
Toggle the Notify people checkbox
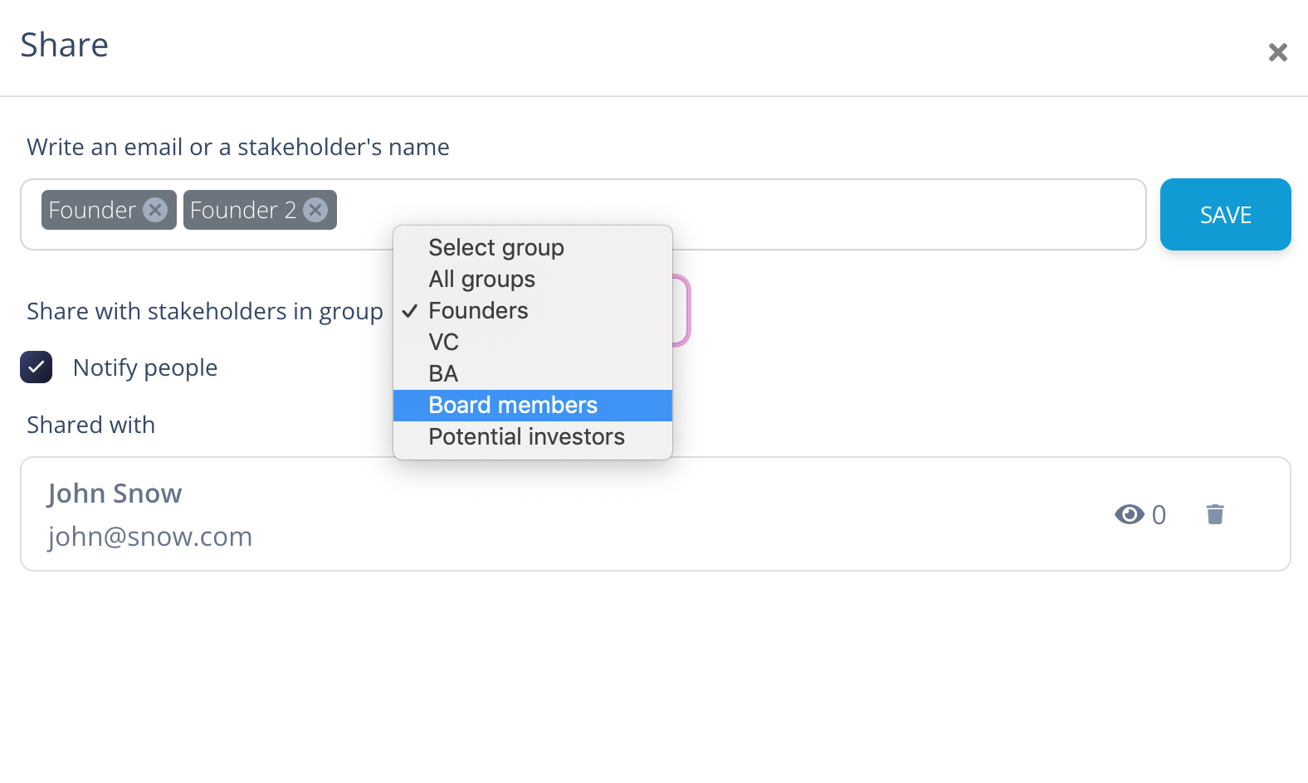click(37, 367)
